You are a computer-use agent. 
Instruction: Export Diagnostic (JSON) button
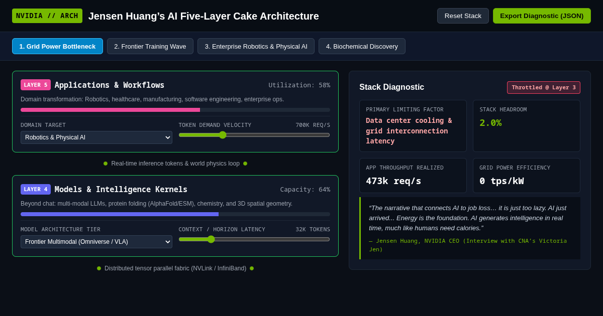pos(542,16)
